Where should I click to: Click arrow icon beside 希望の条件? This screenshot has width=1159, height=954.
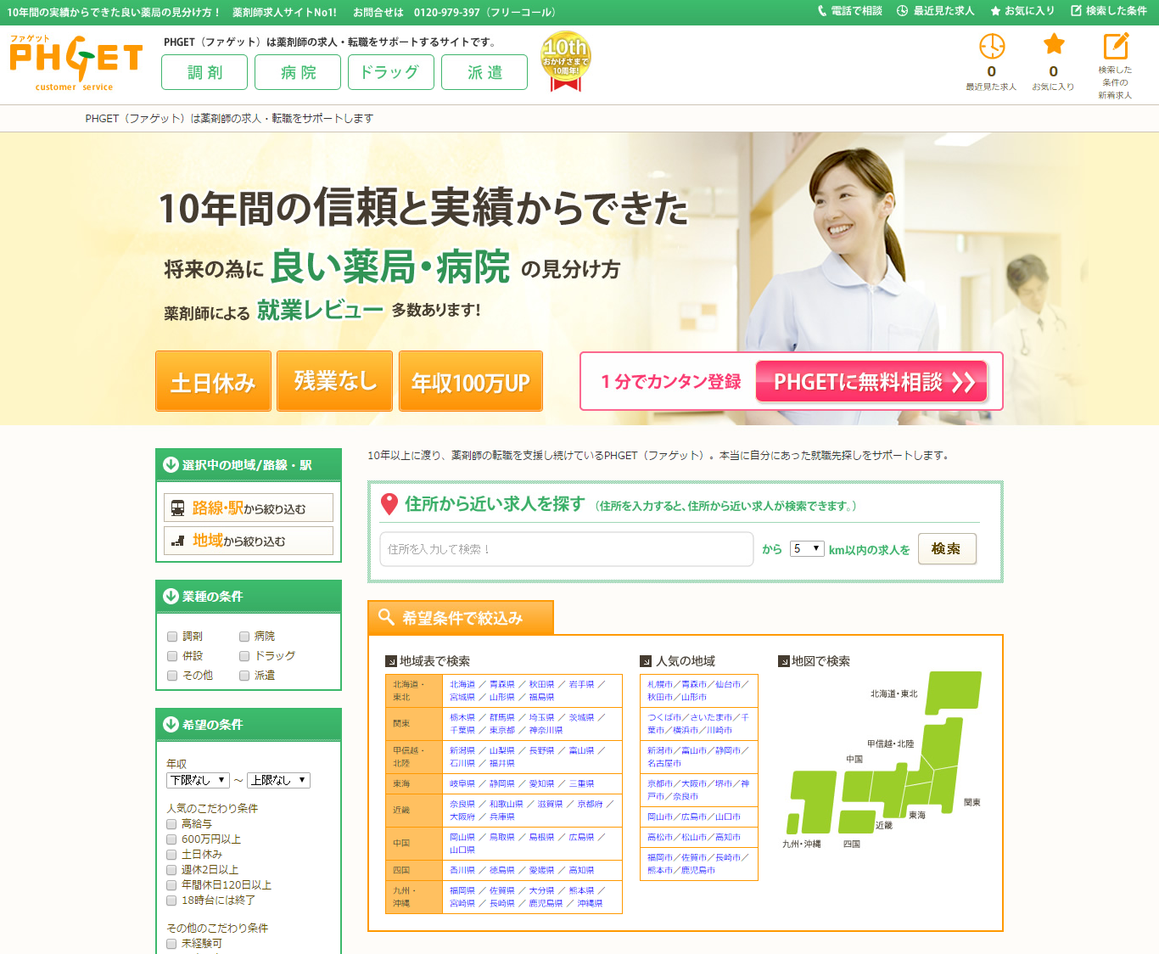(x=171, y=724)
